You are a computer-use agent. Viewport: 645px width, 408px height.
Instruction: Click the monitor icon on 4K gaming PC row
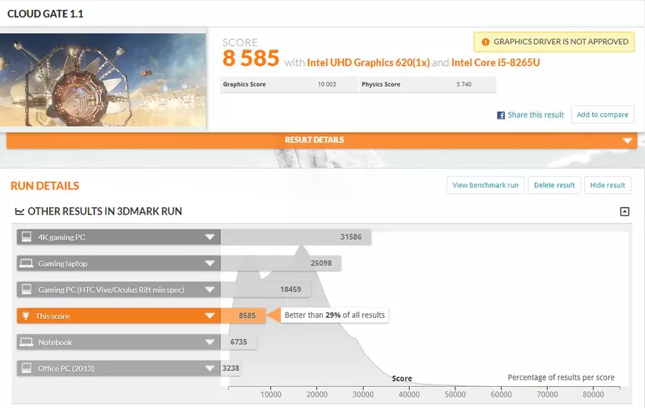tap(27, 237)
